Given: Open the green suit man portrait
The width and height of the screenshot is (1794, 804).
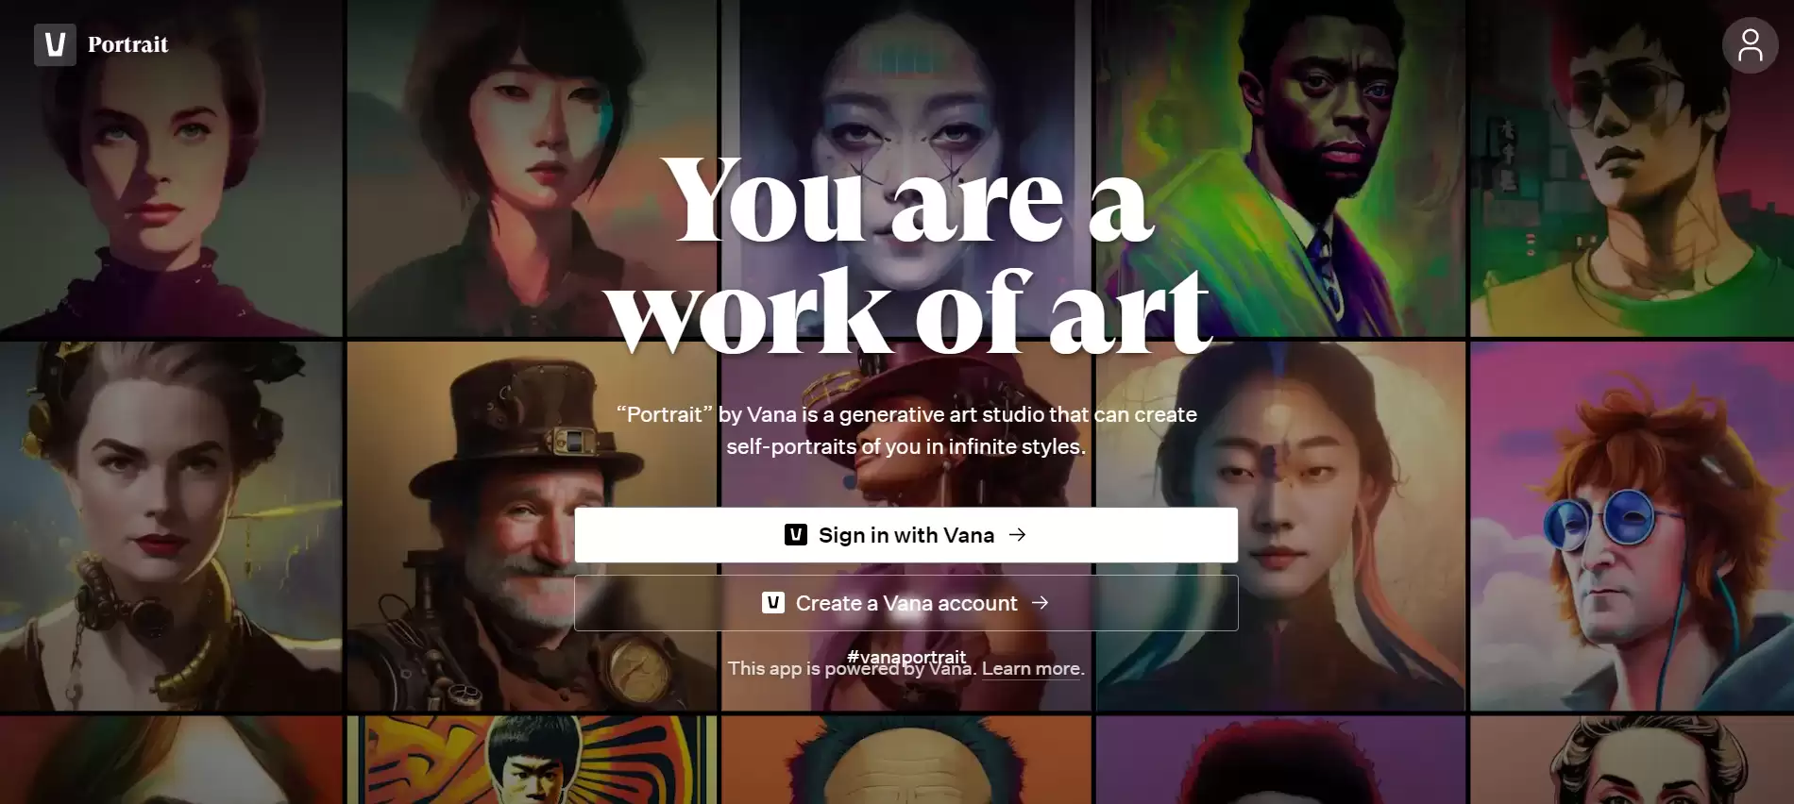Looking at the screenshot, I should click(1280, 168).
